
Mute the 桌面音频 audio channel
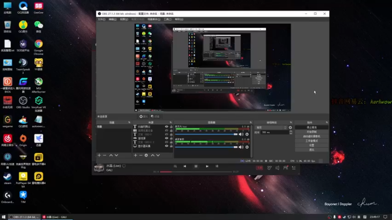click(x=241, y=147)
